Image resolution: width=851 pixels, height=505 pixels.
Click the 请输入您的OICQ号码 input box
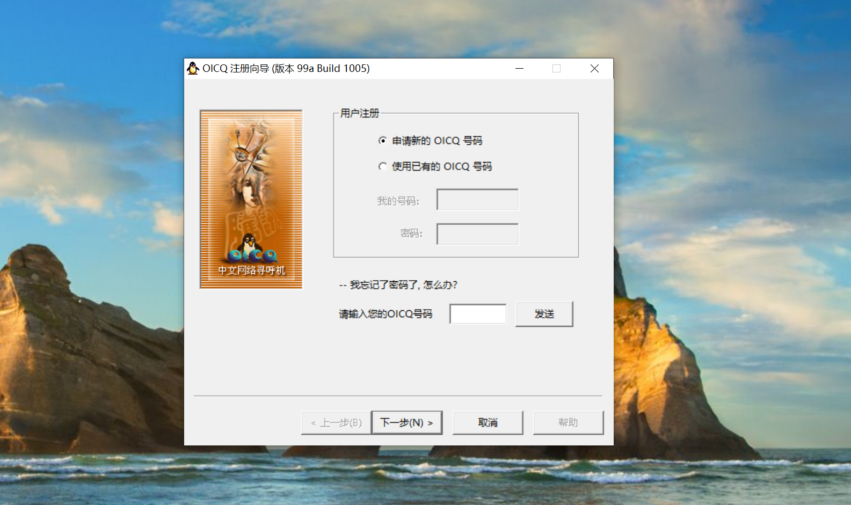(x=478, y=314)
